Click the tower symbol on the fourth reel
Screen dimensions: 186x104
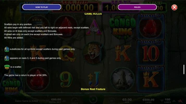point(122,79)
